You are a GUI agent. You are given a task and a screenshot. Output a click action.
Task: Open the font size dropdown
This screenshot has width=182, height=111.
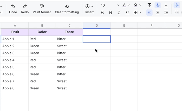[118, 5]
